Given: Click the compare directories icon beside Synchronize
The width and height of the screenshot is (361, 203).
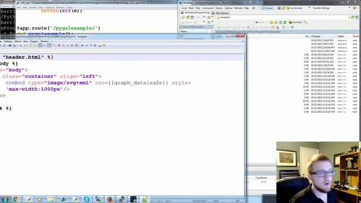Looking at the screenshot, I should [x=279, y=8].
